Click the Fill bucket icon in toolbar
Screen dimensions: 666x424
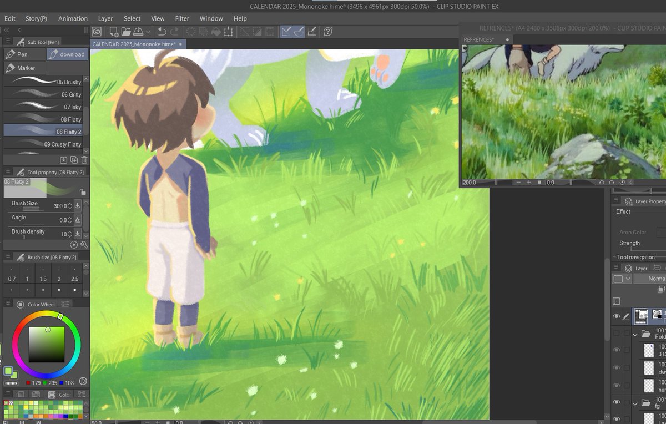coord(216,32)
